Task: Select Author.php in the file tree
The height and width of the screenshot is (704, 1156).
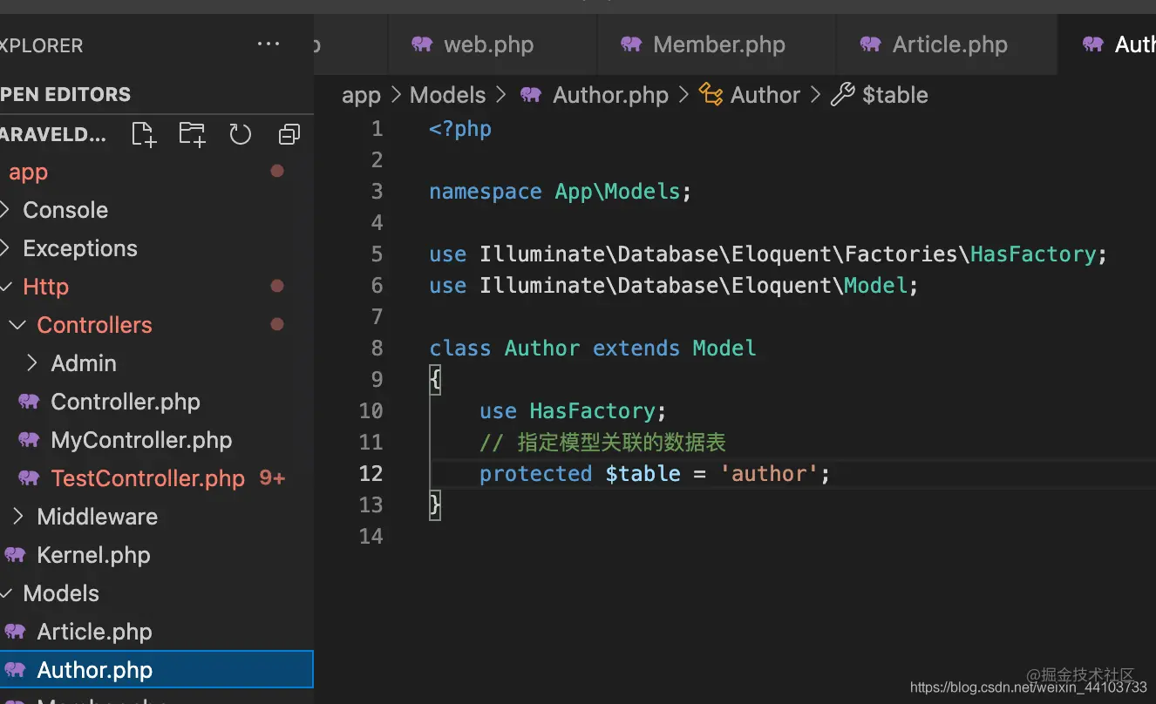Action: pyautogui.click(x=156, y=670)
